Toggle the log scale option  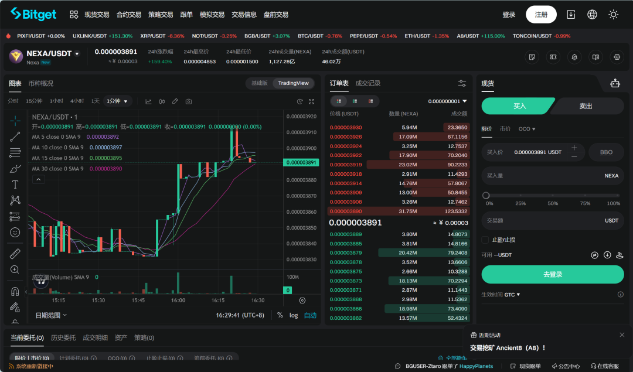click(x=294, y=316)
